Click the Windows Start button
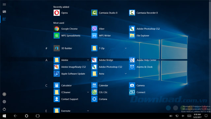Screen dimensions: 211x119 point(4,116)
